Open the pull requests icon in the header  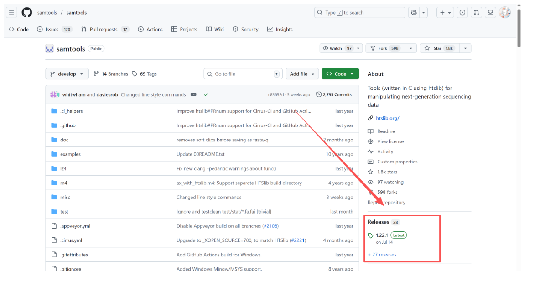tap(476, 12)
